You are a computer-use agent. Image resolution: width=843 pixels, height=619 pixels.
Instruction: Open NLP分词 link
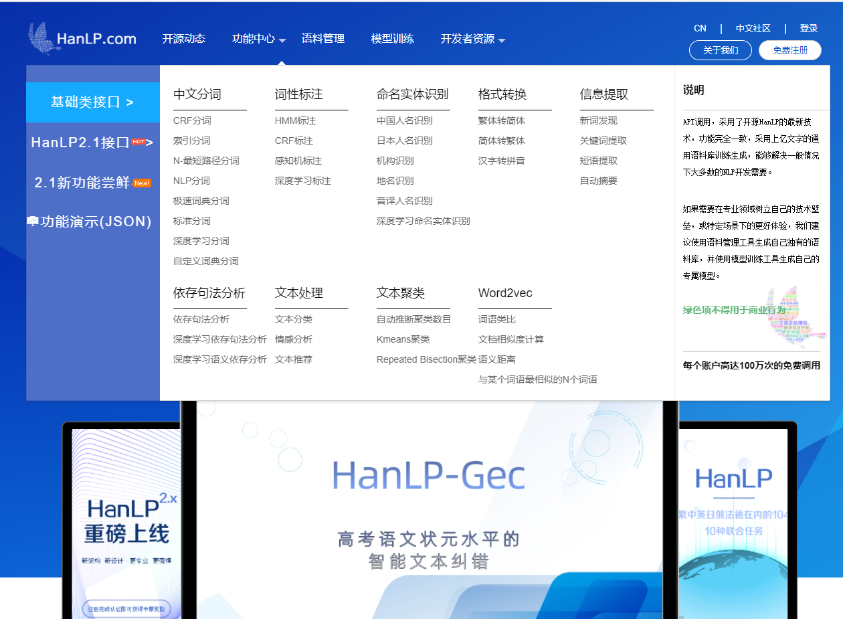[191, 181]
